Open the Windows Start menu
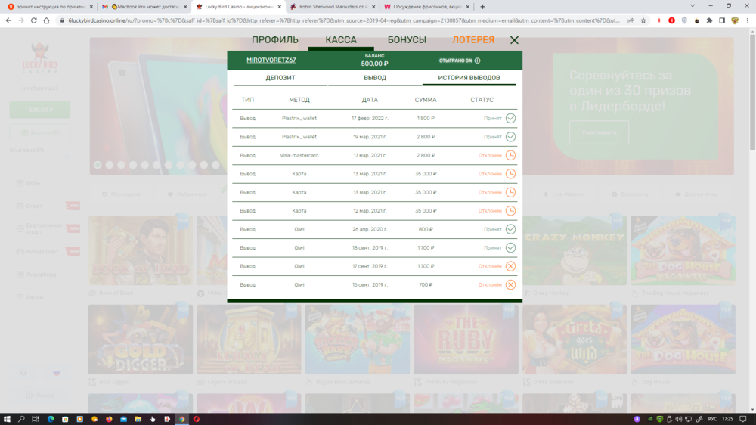 pos(7,418)
